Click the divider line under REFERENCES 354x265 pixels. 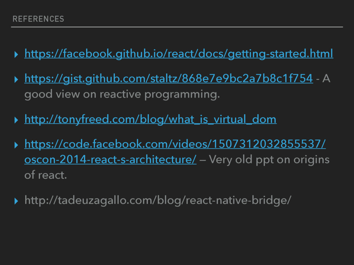click(x=177, y=27)
